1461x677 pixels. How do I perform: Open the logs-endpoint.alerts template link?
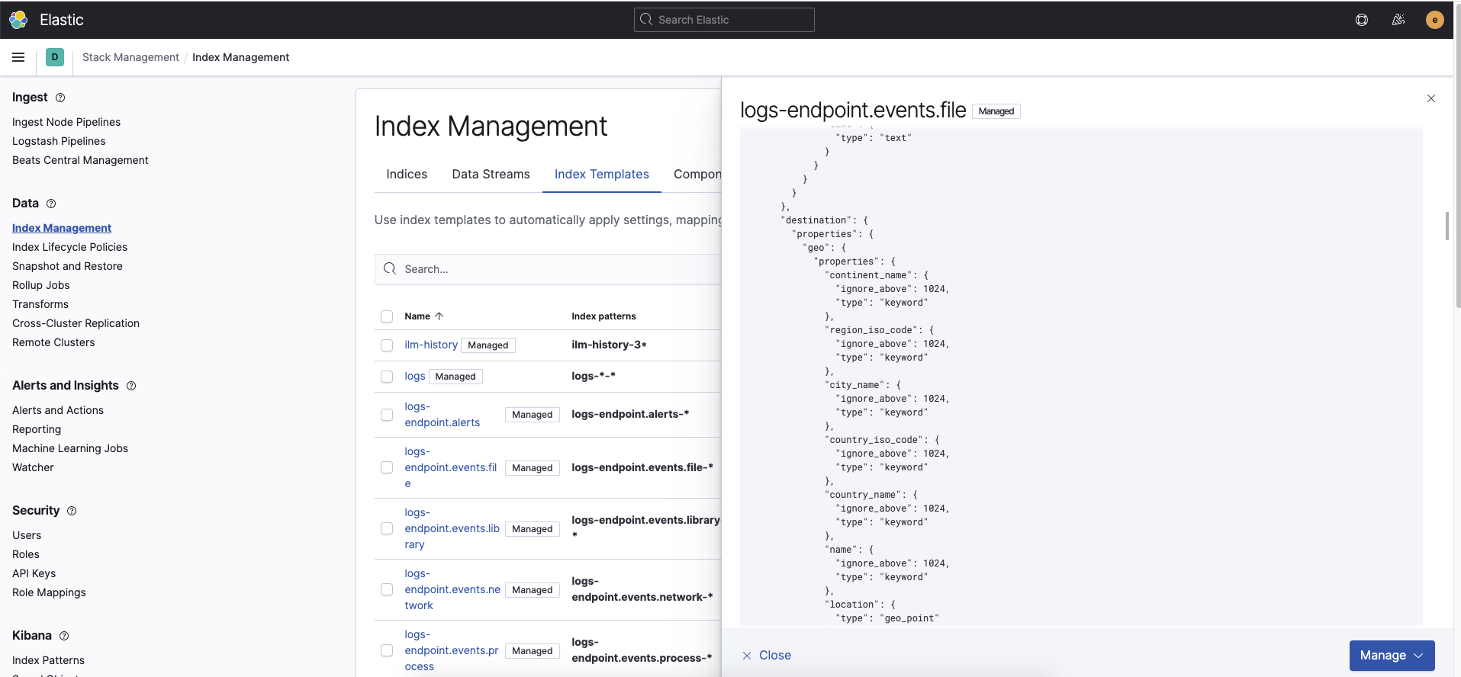point(442,415)
